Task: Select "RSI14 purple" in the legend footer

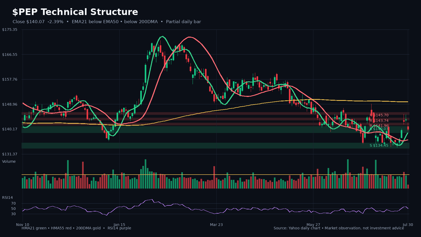Action: tap(119, 228)
